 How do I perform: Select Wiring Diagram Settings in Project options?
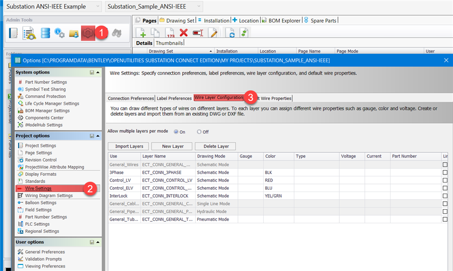[x=49, y=196]
